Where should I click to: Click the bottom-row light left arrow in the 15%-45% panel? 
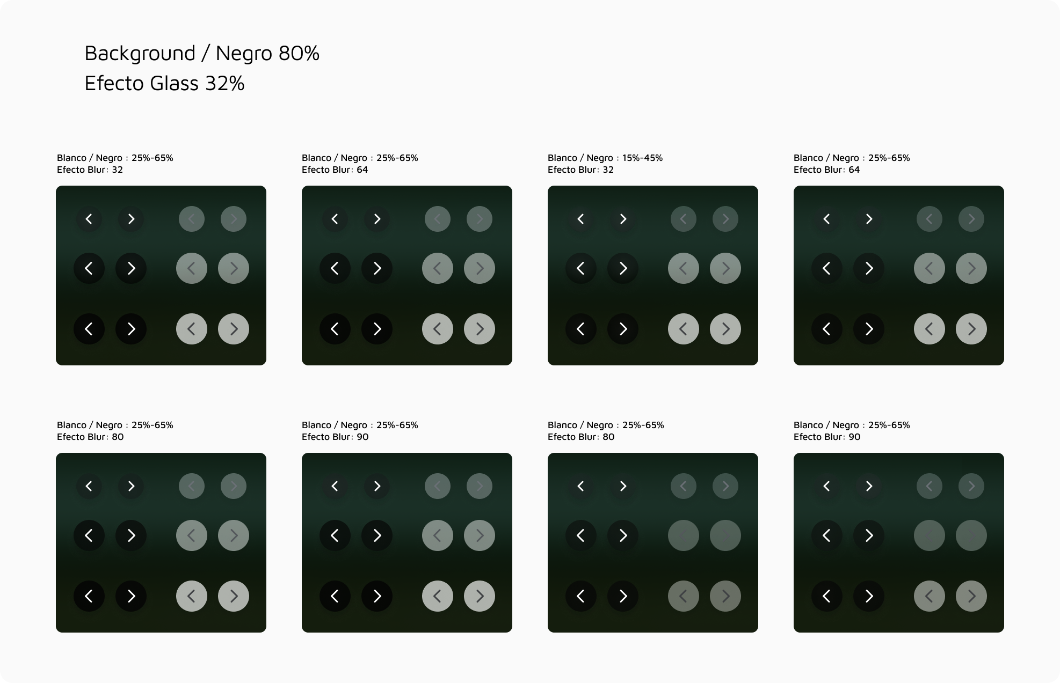(x=684, y=329)
